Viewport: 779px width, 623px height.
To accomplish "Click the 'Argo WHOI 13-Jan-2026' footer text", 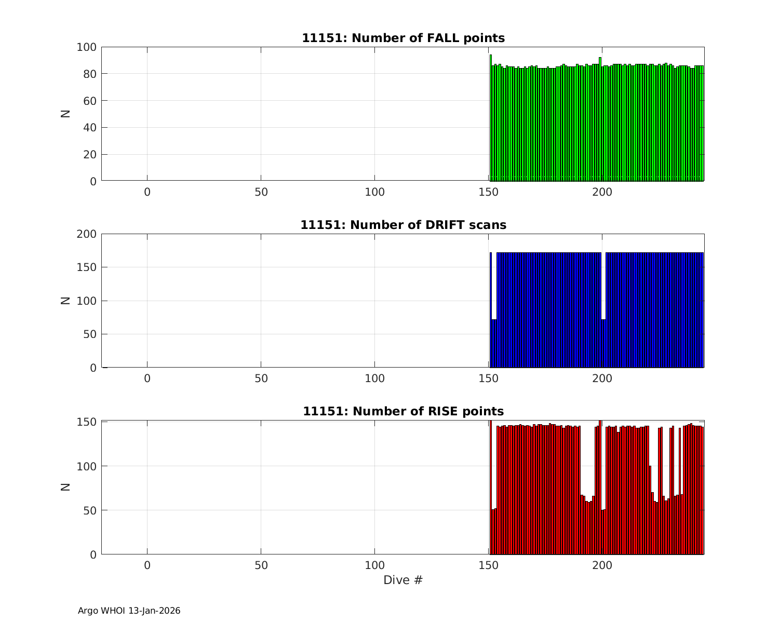I will pyautogui.click(x=129, y=611).
